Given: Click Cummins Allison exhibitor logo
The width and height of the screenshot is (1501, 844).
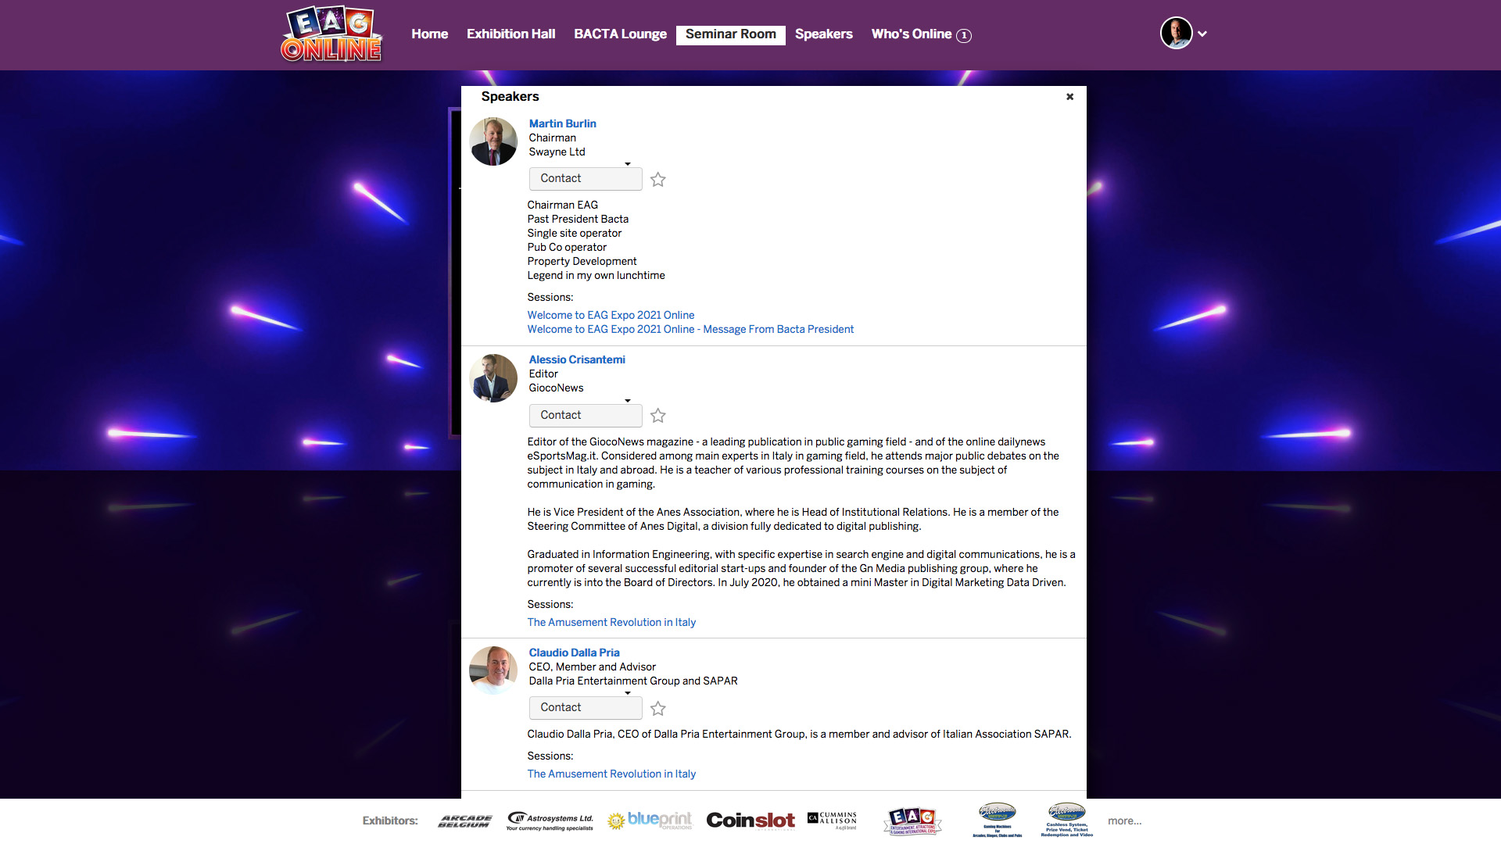Looking at the screenshot, I should click(832, 820).
